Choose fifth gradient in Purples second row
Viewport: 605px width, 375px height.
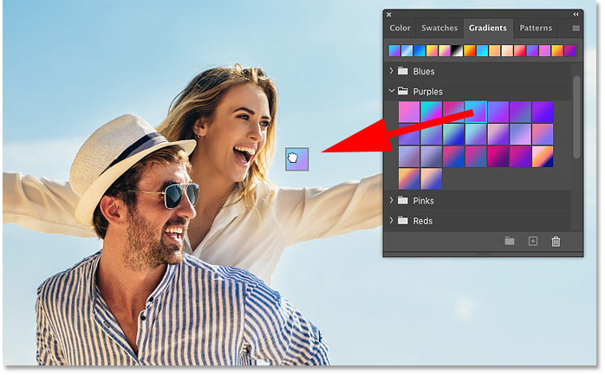(498, 134)
